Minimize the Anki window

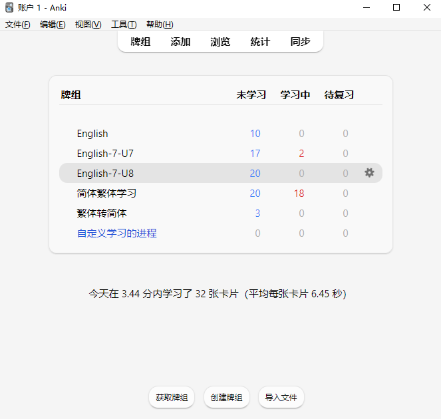coord(367,7)
